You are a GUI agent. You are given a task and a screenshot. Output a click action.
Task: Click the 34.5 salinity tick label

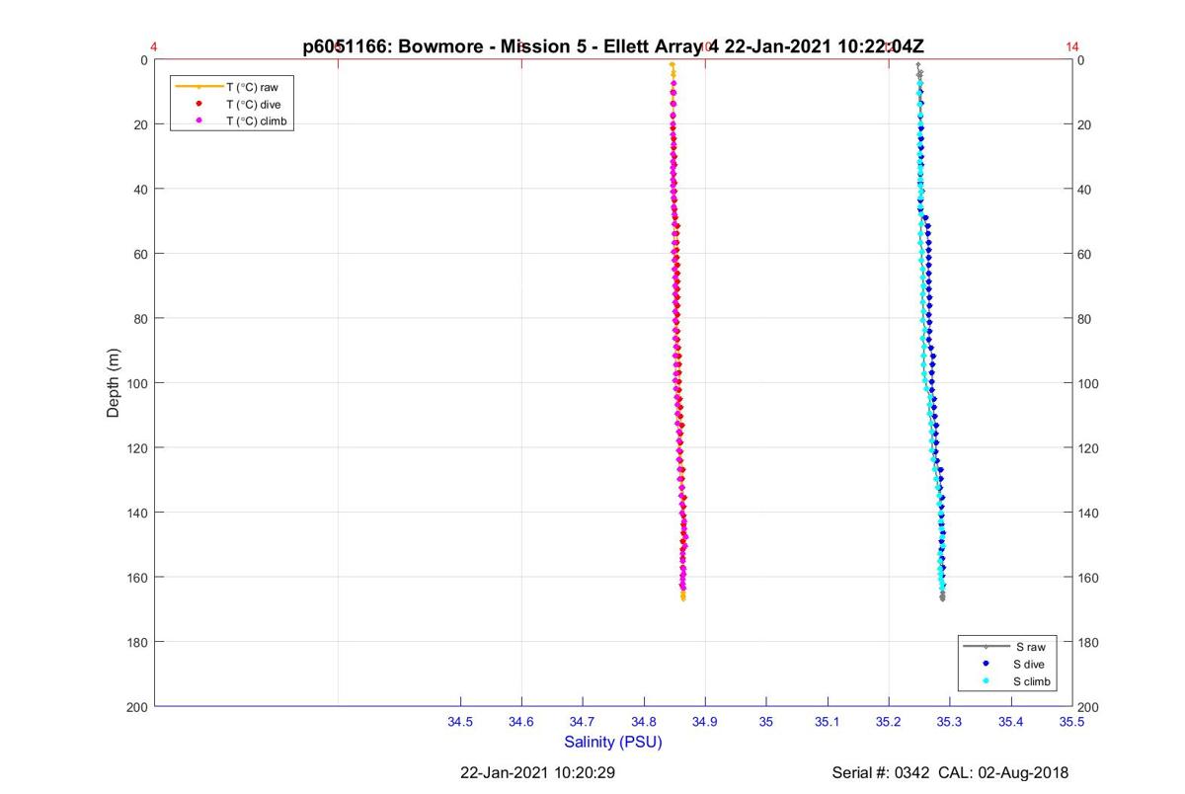460,723
